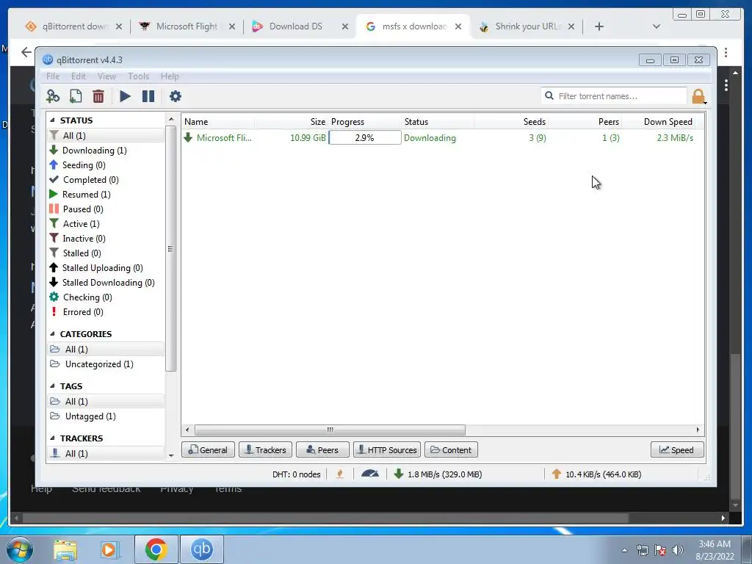Open Options via the gear icon
The height and width of the screenshot is (564, 752).
tap(175, 96)
